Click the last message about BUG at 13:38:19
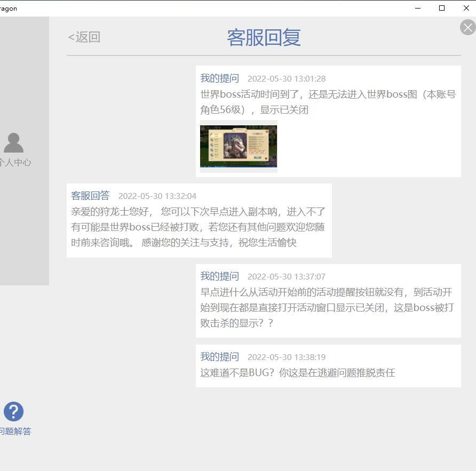 [328, 366]
